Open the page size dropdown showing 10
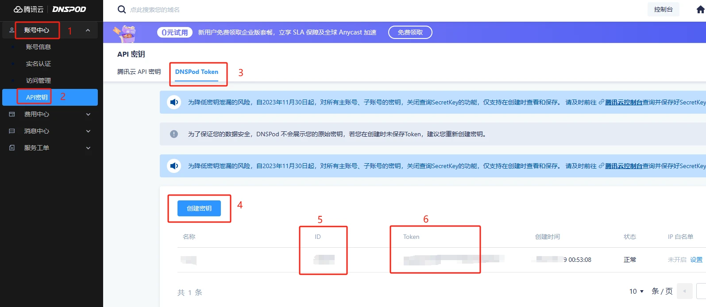This screenshot has width=706, height=307. [637, 291]
